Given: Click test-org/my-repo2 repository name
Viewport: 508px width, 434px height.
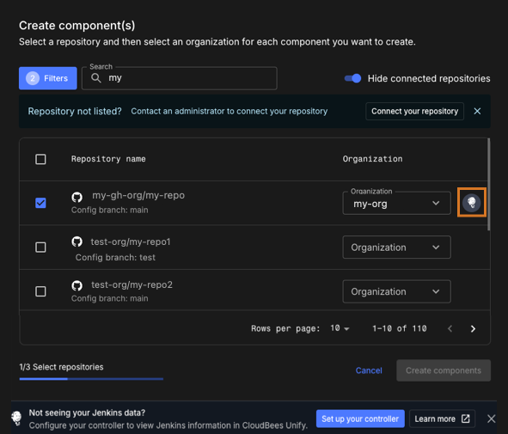Looking at the screenshot, I should click(132, 284).
